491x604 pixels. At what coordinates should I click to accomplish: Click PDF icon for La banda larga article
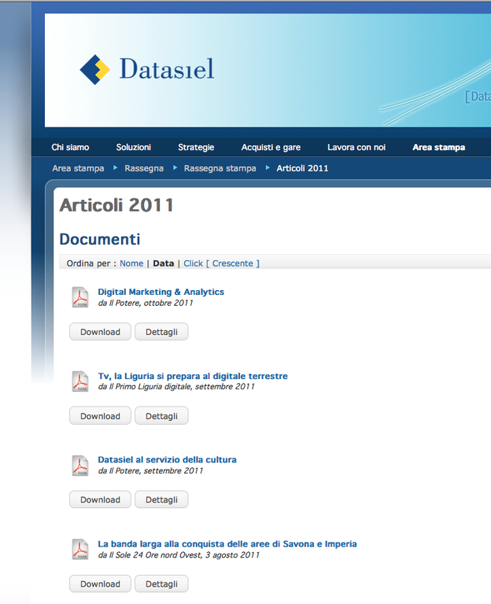point(80,549)
